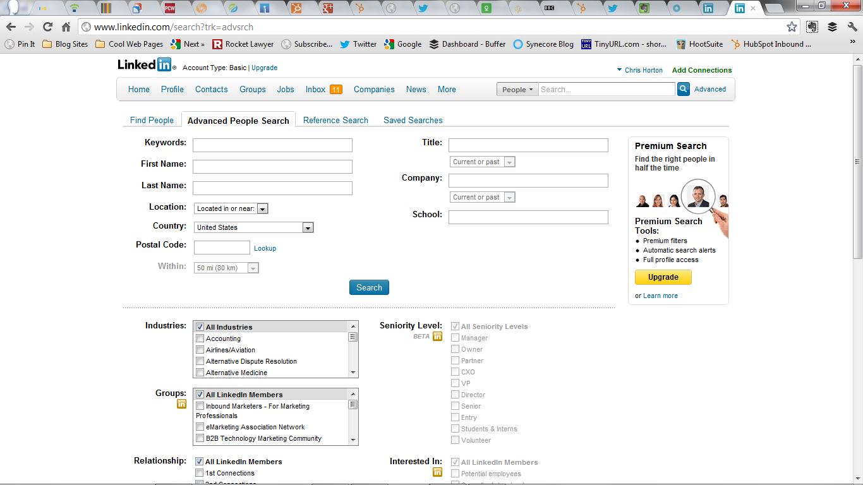863x485 pixels.
Task: Open the Rocket Lawyer bookmark
Action: click(243, 44)
